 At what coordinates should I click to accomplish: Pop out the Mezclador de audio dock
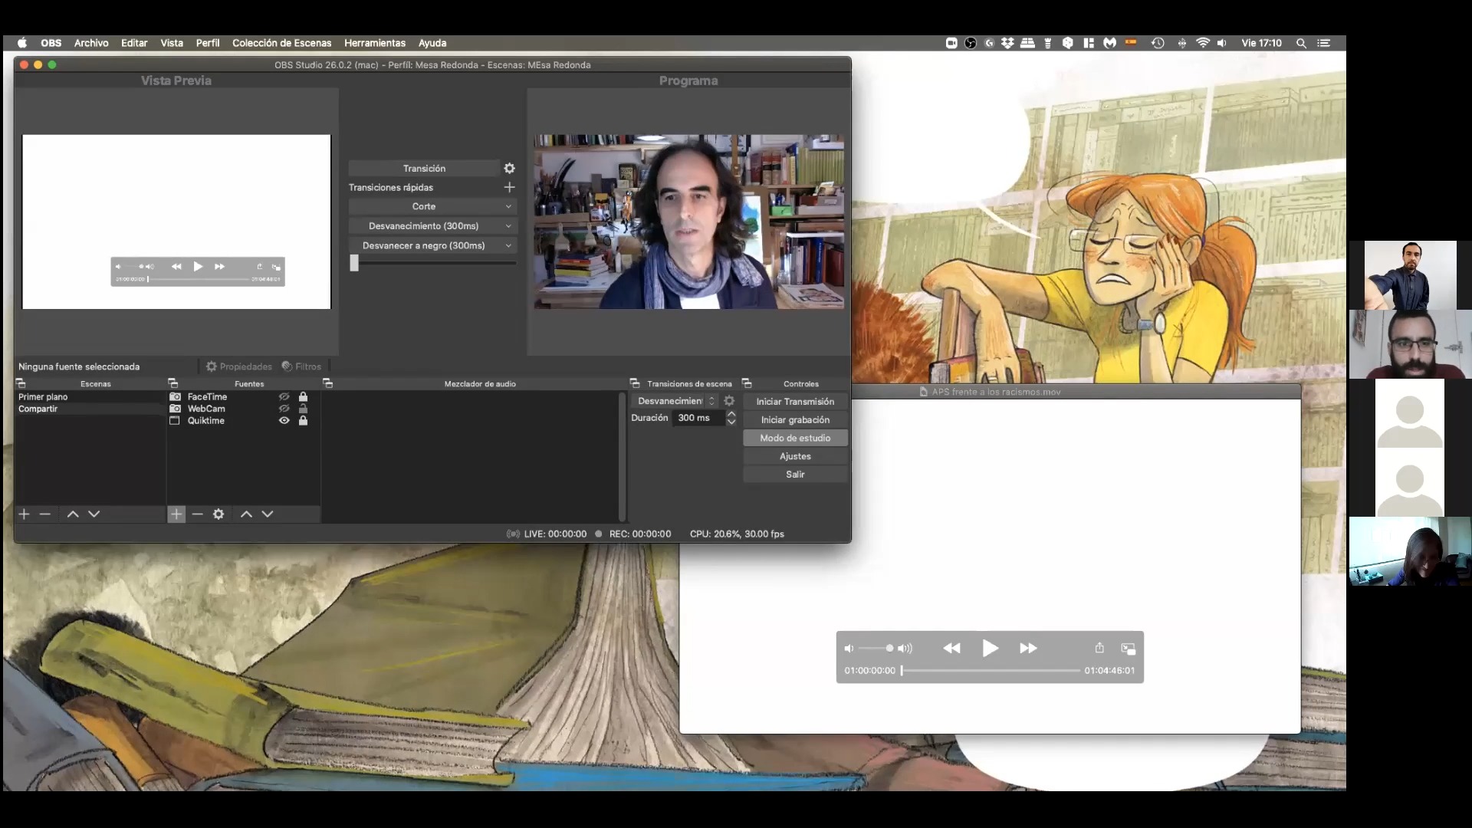(327, 383)
